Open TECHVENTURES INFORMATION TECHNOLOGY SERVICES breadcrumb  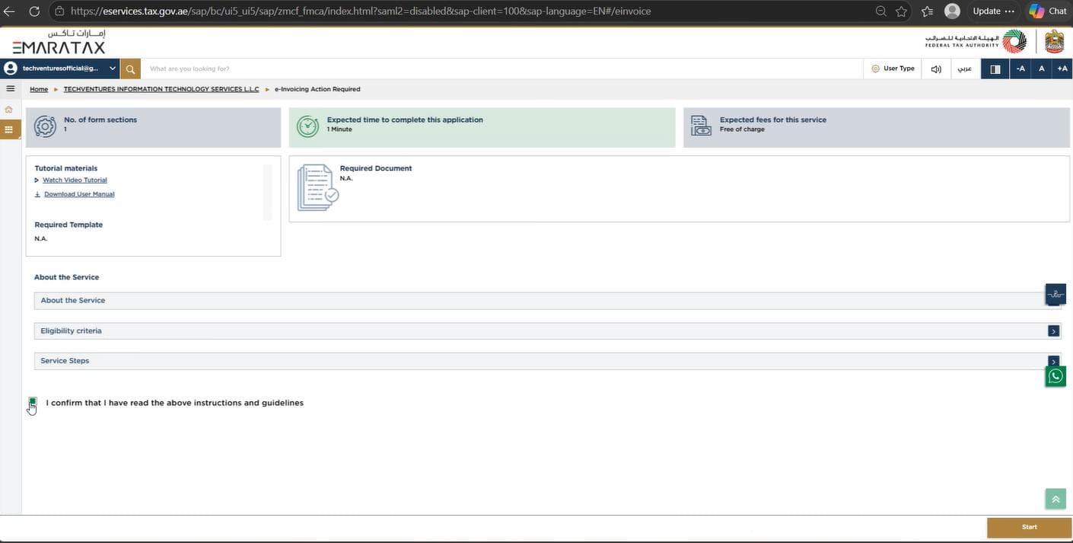pos(161,89)
